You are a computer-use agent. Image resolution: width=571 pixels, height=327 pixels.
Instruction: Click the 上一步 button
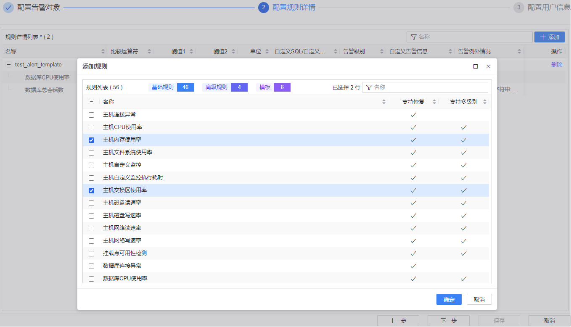pos(398,321)
